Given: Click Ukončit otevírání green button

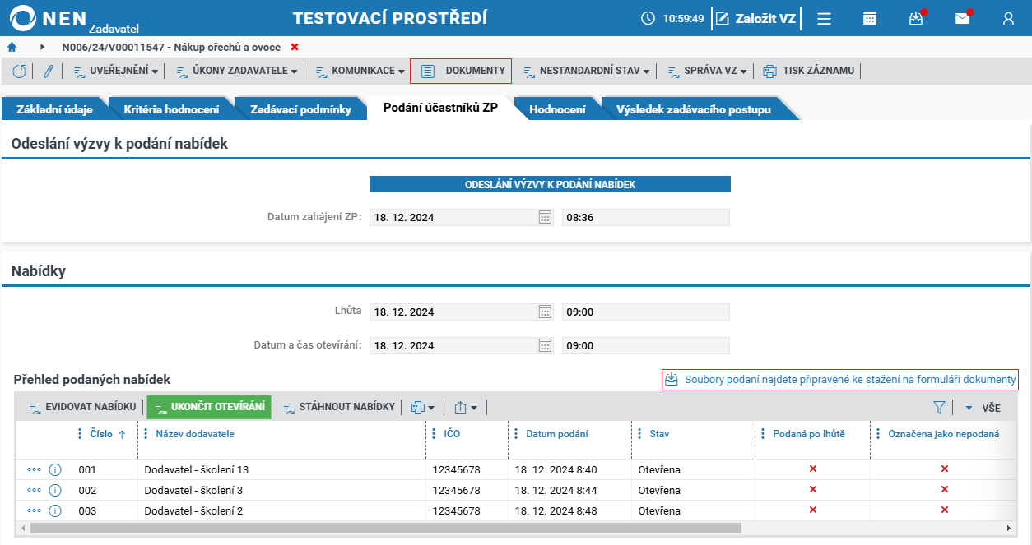Looking at the screenshot, I should pos(209,407).
